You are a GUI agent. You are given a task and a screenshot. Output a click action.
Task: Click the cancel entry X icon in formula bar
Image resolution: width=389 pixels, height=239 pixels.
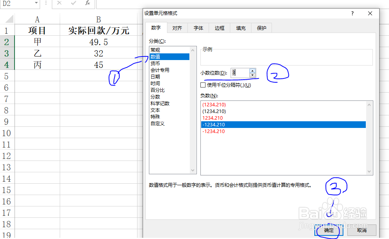click(59, 3)
